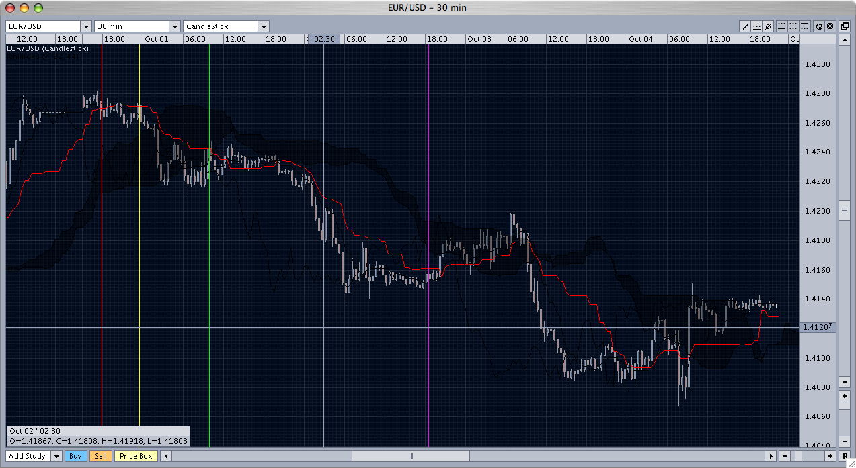Click the vertical scrollbar up arrow
The height and width of the screenshot is (468, 856).
[x=845, y=39]
